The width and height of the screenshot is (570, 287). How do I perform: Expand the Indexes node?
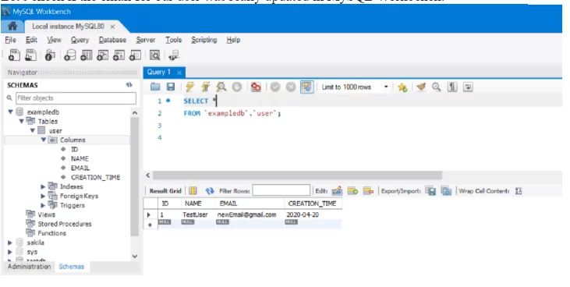[43, 186]
